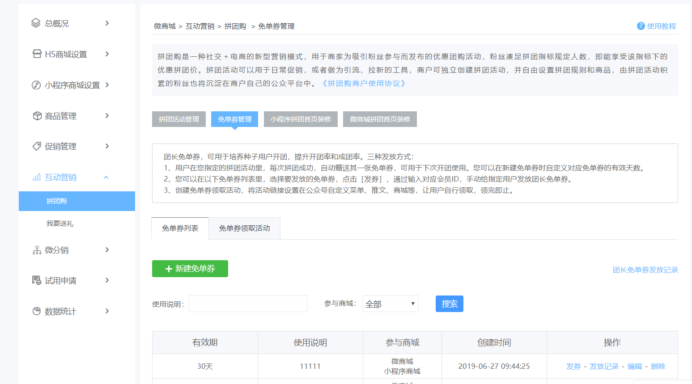The width and height of the screenshot is (692, 384).
Task: Expand the 试用申请 menu chevron
Action: pyautogui.click(x=107, y=280)
